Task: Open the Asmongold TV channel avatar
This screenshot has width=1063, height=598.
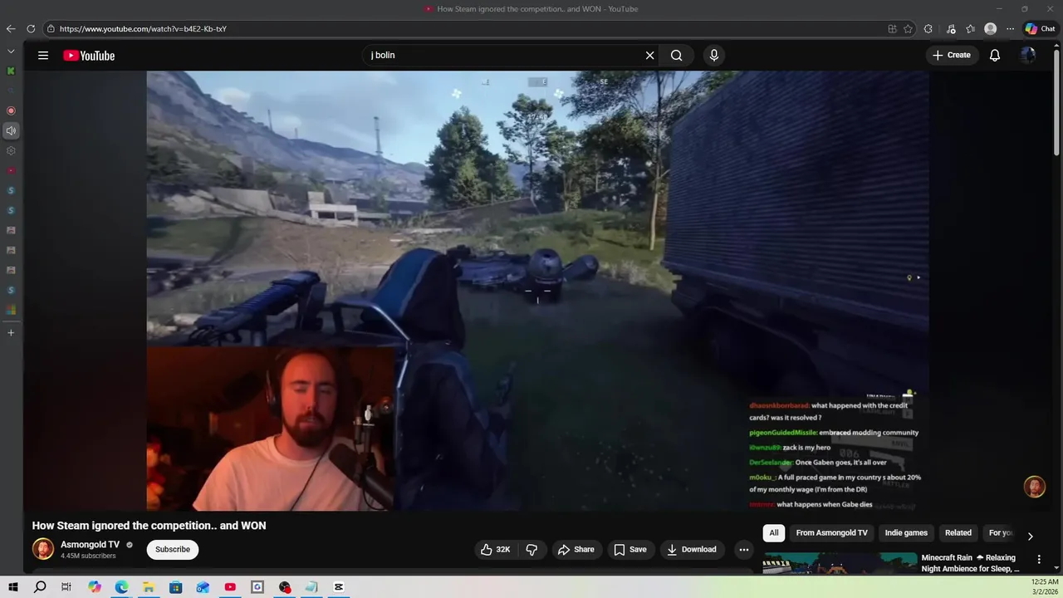Action: coord(43,549)
